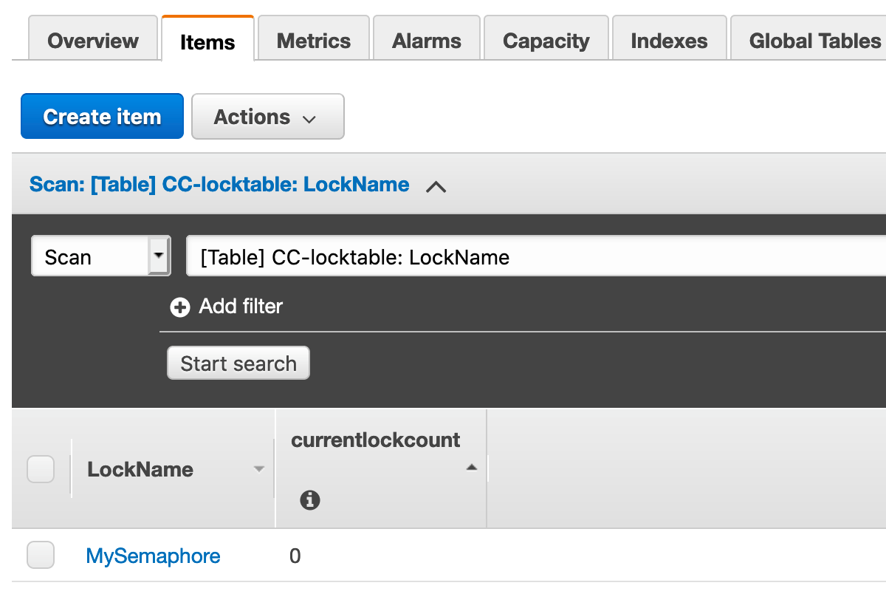Viewport: 886px width, 594px height.
Task: Click the currentlockcount sort arrow
Action: [x=472, y=467]
